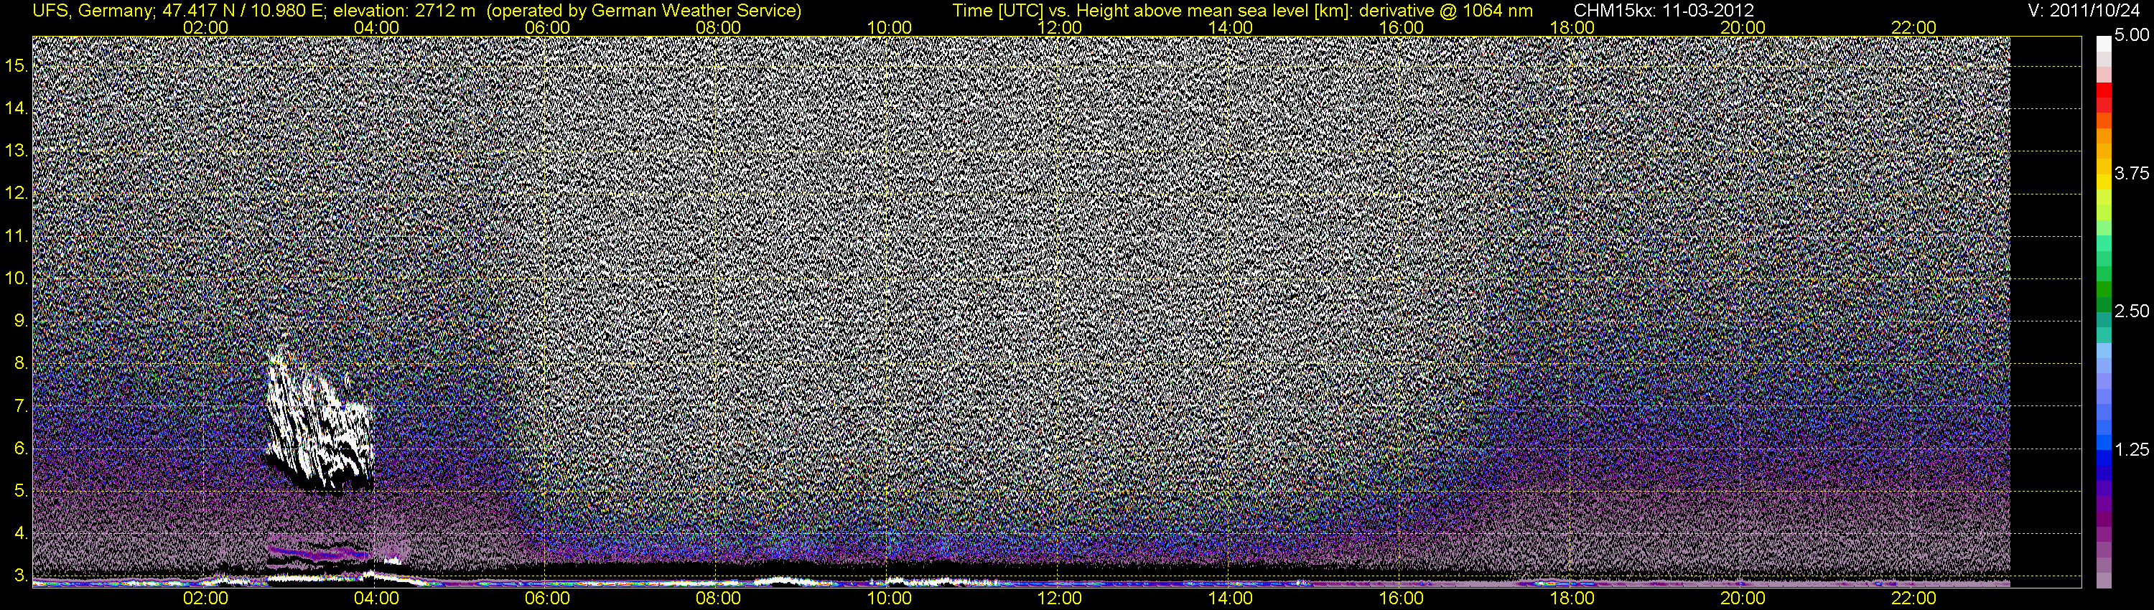Screen dimensions: 2154x610
Task: Pick the bright blue segment of the color scale
Action: click(x=2104, y=441)
